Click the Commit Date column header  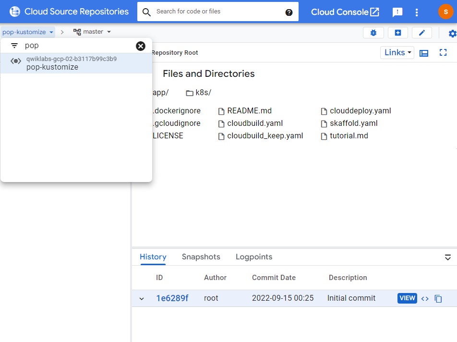click(x=274, y=278)
